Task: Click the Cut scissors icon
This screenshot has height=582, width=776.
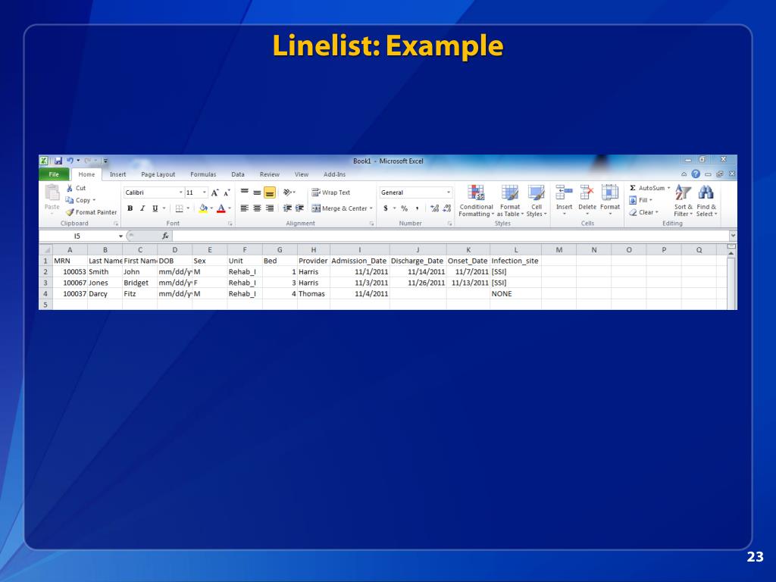Action: 70,188
